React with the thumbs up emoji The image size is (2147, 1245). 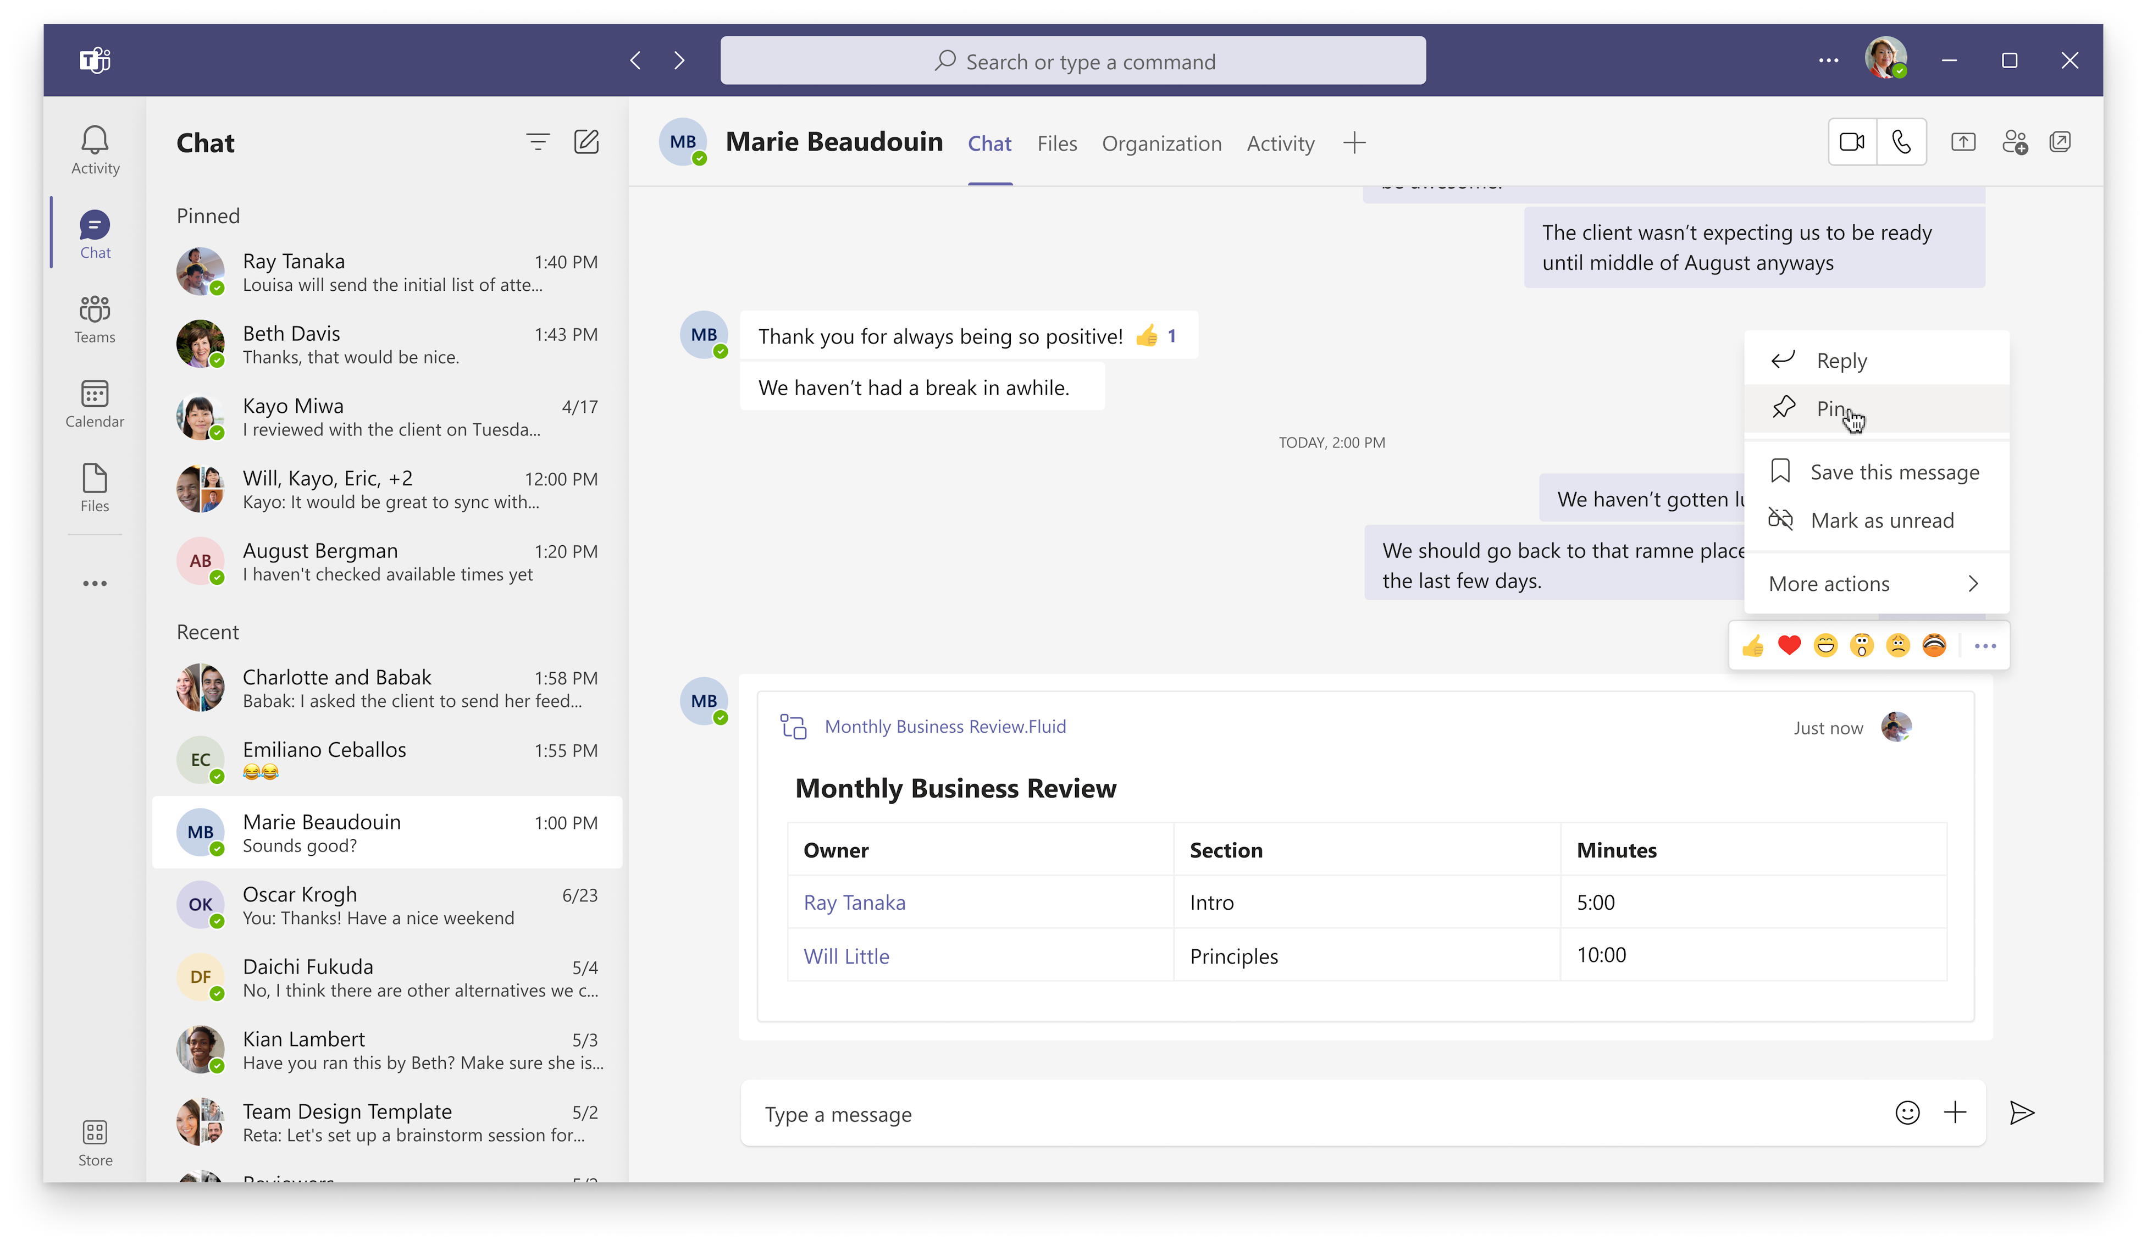(x=1752, y=646)
